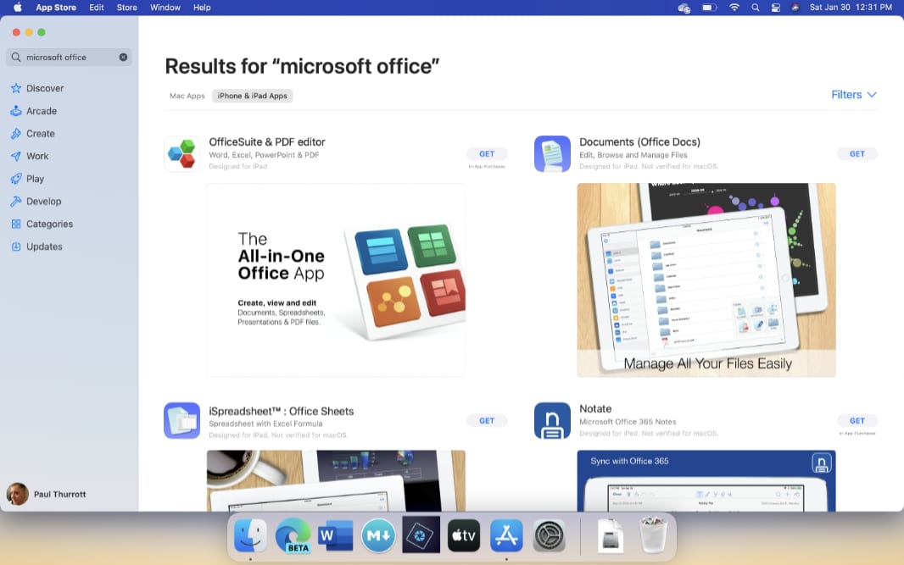Viewport: 904px width, 565px height.
Task: Open Documents (Office Docs) app icon
Action: coord(552,154)
